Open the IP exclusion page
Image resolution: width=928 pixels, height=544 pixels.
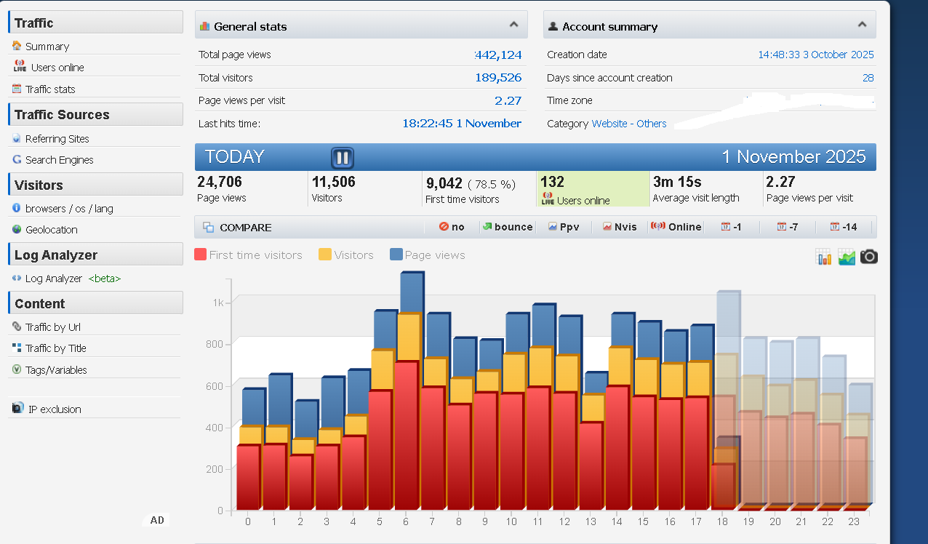tap(54, 409)
